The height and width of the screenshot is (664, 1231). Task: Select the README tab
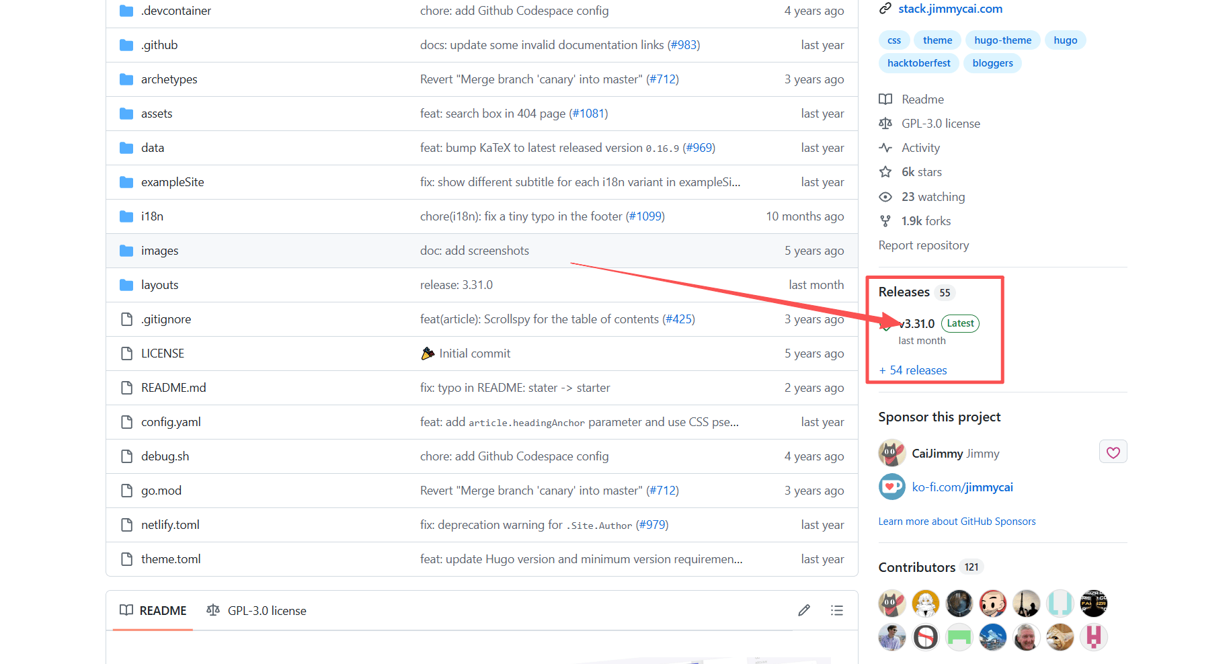pos(162,610)
